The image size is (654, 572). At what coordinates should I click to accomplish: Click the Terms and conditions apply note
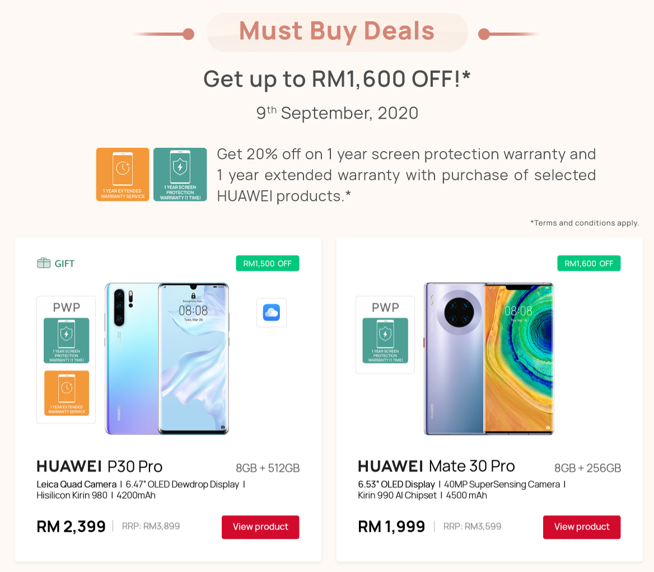pyautogui.click(x=585, y=223)
